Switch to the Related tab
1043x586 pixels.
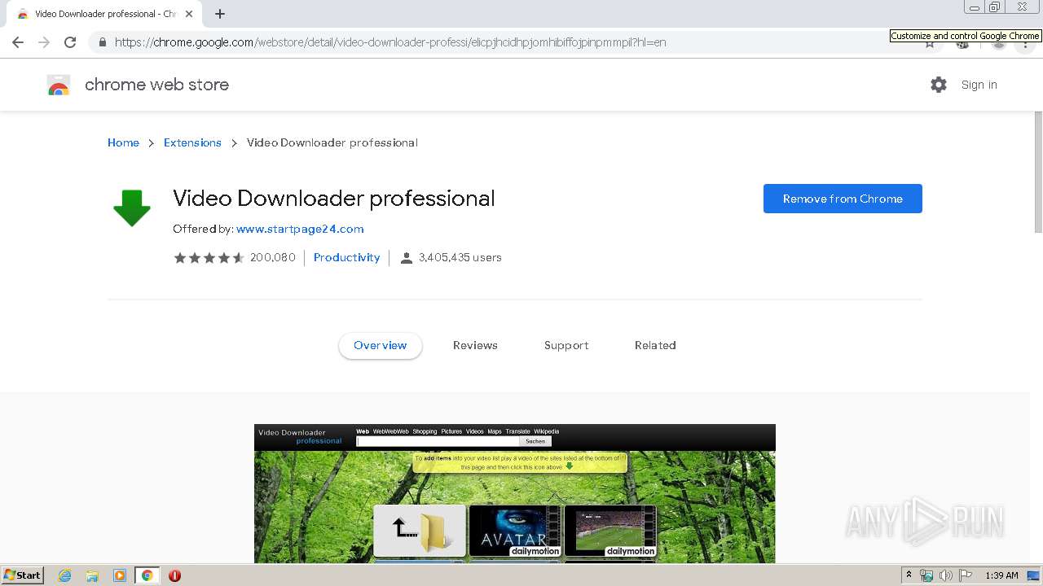tap(655, 345)
